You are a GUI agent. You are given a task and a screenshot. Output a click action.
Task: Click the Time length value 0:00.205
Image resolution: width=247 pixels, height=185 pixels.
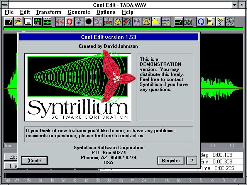pos(224,168)
